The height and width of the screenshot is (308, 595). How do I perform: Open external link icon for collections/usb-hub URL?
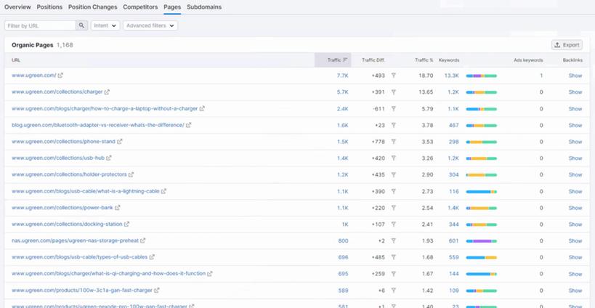(x=109, y=158)
